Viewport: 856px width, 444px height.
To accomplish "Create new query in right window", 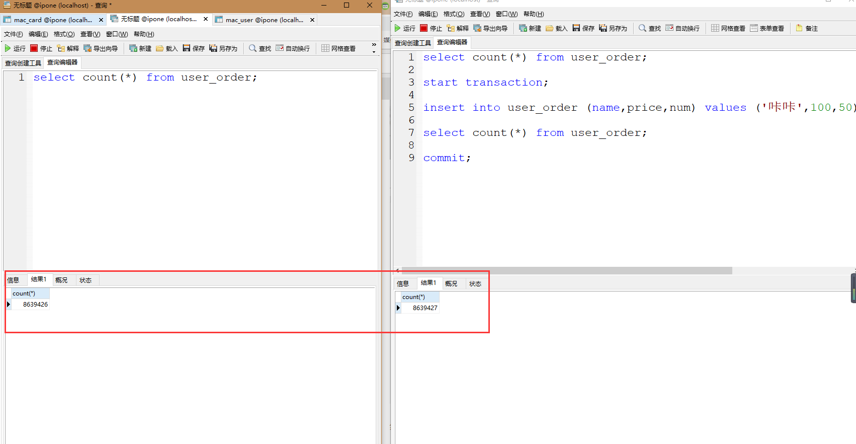I will click(x=530, y=28).
